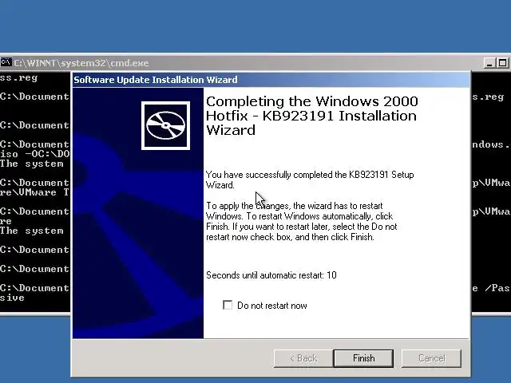
Task: Enable the Do not restart now checkbox
Action: coord(228,305)
